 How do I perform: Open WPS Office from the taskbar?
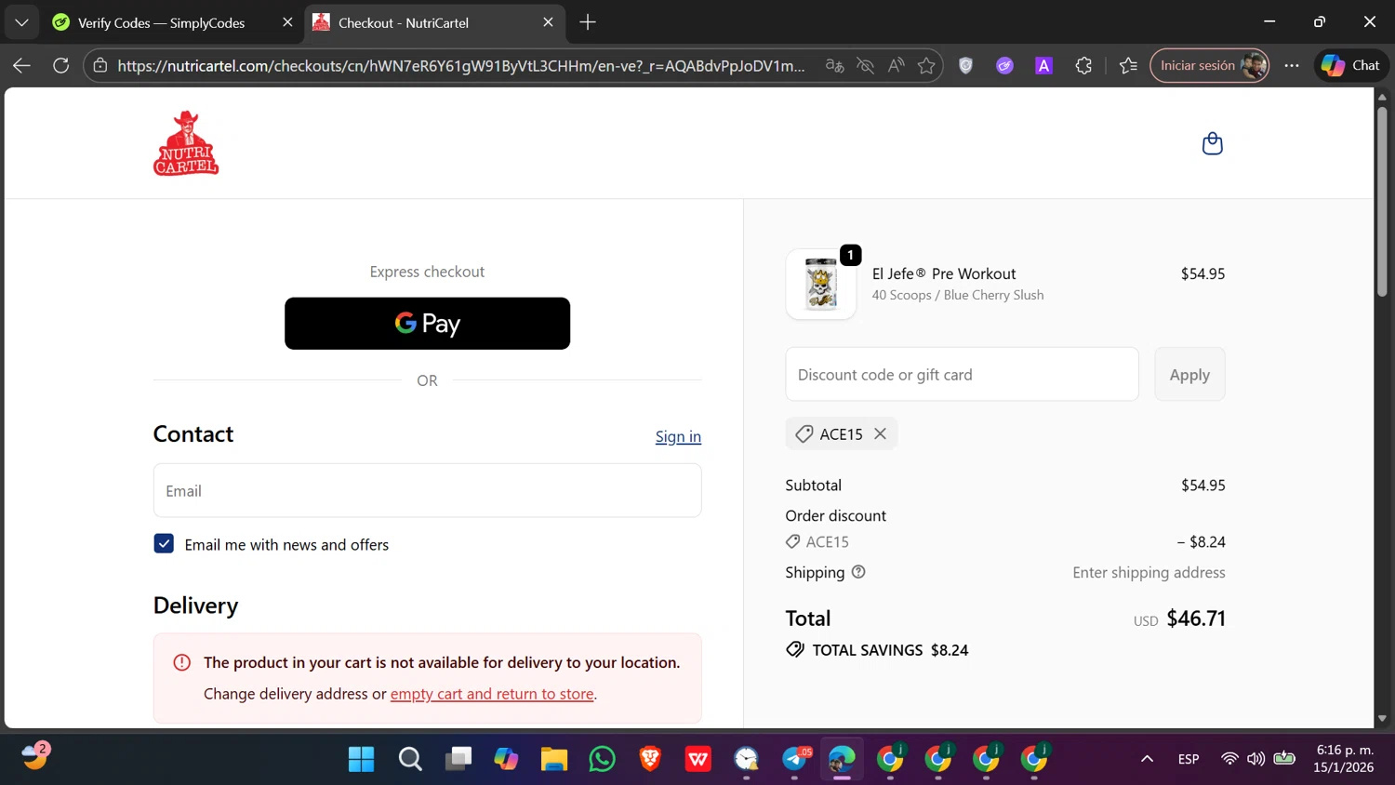tap(698, 759)
